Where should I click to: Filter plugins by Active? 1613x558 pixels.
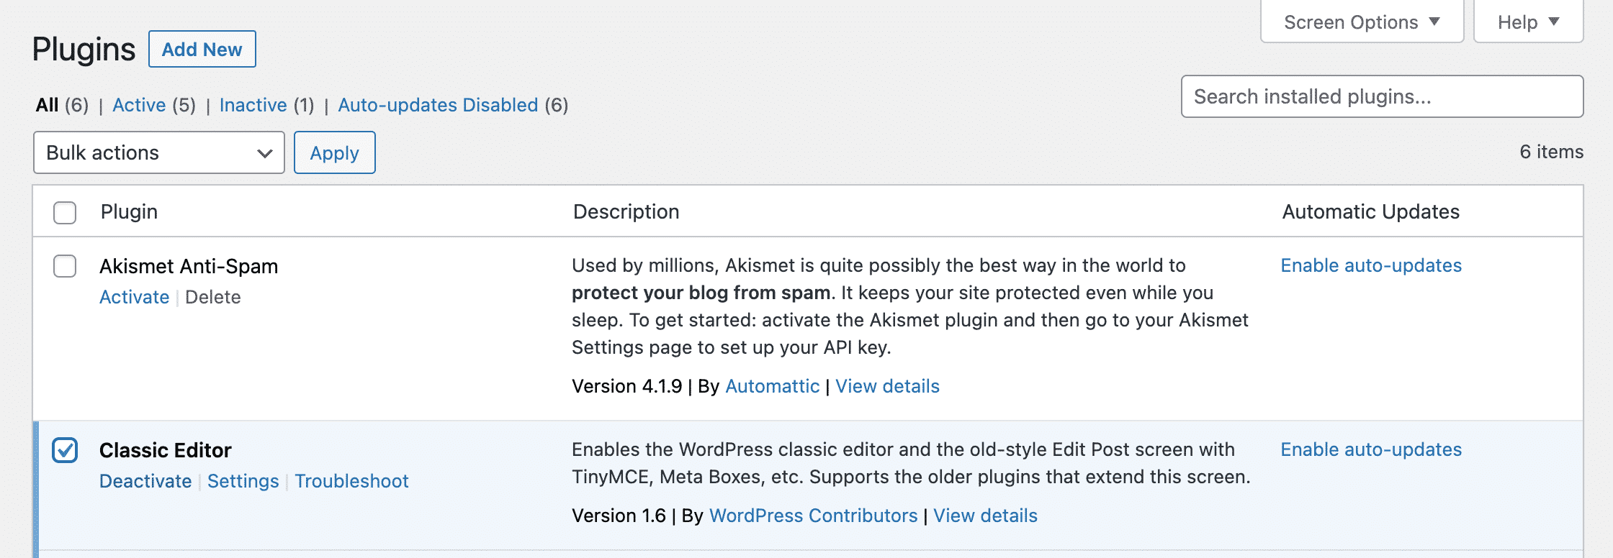click(139, 105)
